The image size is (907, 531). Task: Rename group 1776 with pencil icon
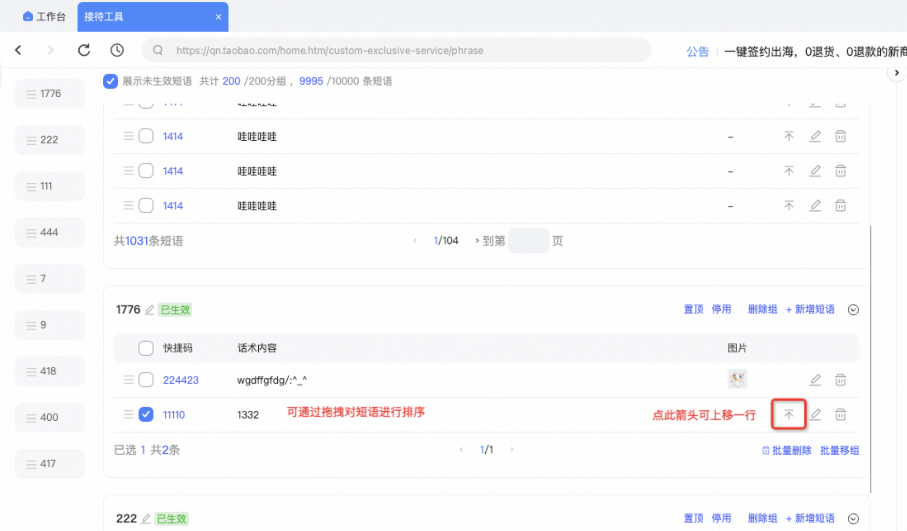point(149,309)
